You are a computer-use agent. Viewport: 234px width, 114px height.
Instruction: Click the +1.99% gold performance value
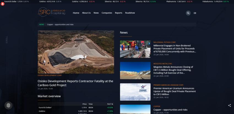click(x=110, y=111)
